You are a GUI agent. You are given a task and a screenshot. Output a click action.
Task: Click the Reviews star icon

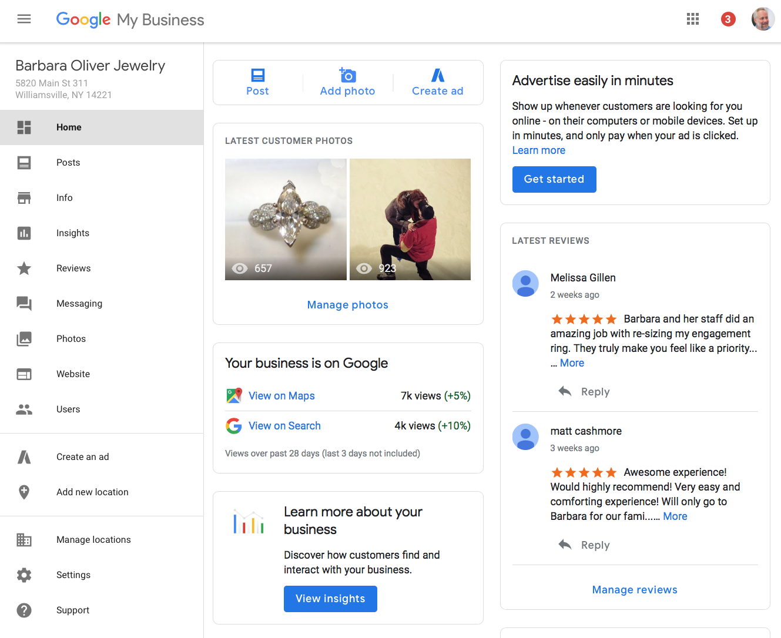pos(24,268)
